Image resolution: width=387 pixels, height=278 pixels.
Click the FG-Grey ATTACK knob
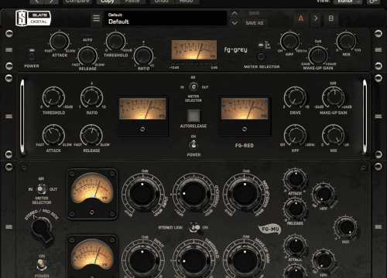60,41
